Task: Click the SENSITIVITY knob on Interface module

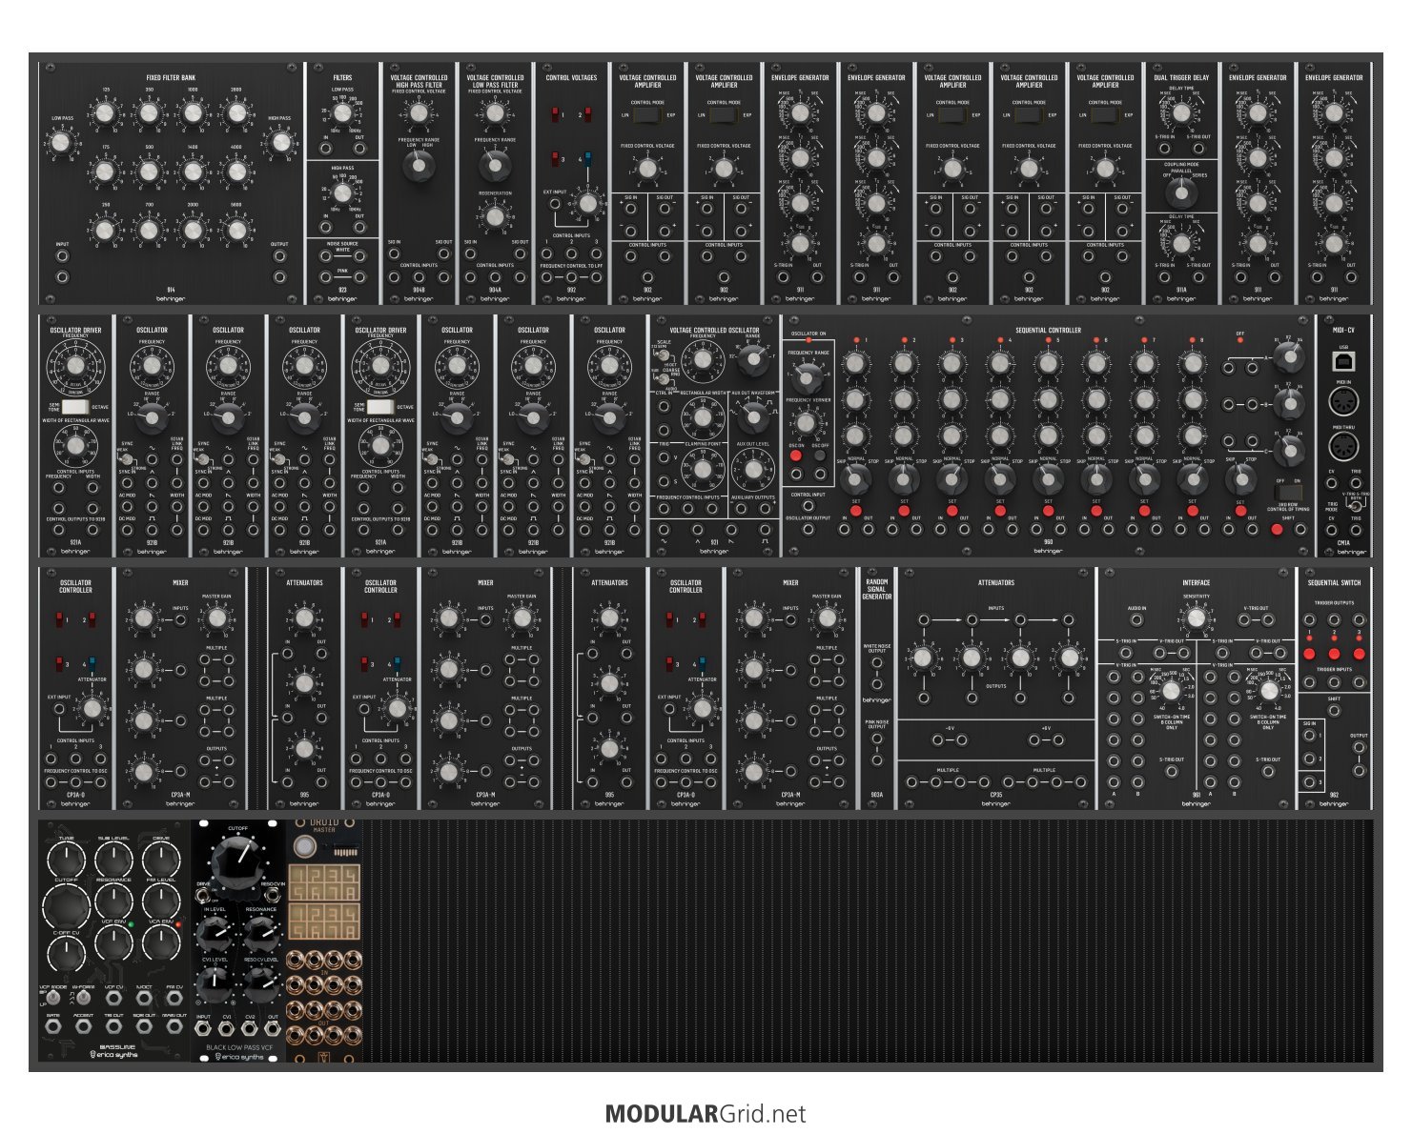Action: point(1196,619)
